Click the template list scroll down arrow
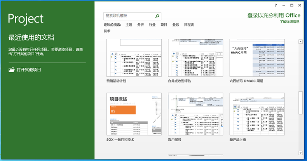The height and width of the screenshot is (161, 307). pos(300,153)
